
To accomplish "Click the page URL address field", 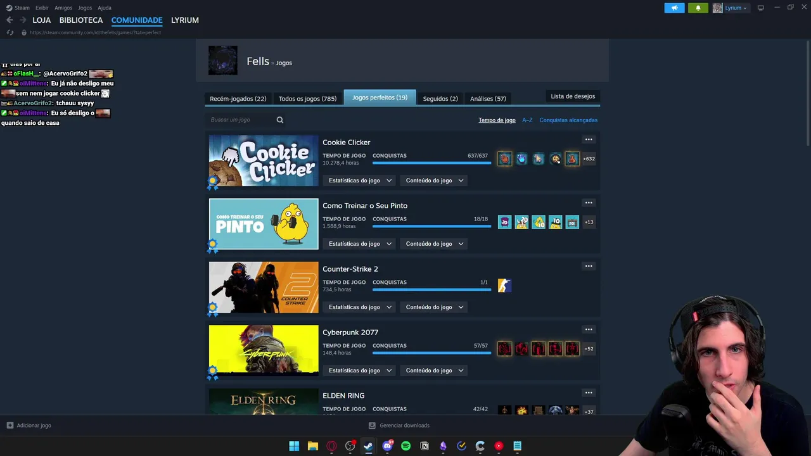I will point(96,32).
